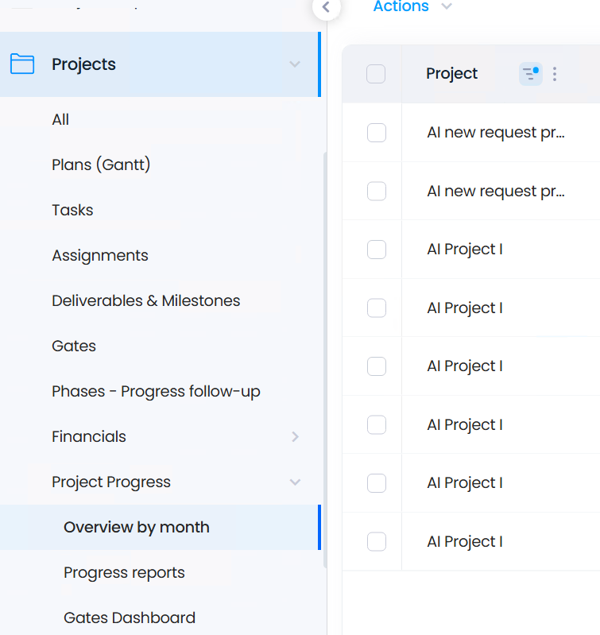600x635 pixels.
Task: Tick the select-all checkbox in table header
Action: [x=376, y=74]
